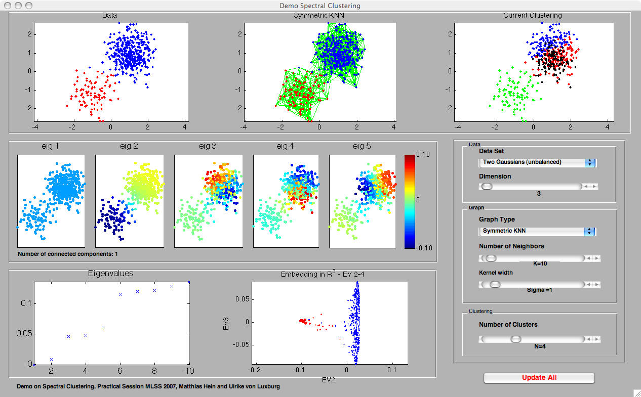Click the eigenvector colorbar

[x=411, y=201]
